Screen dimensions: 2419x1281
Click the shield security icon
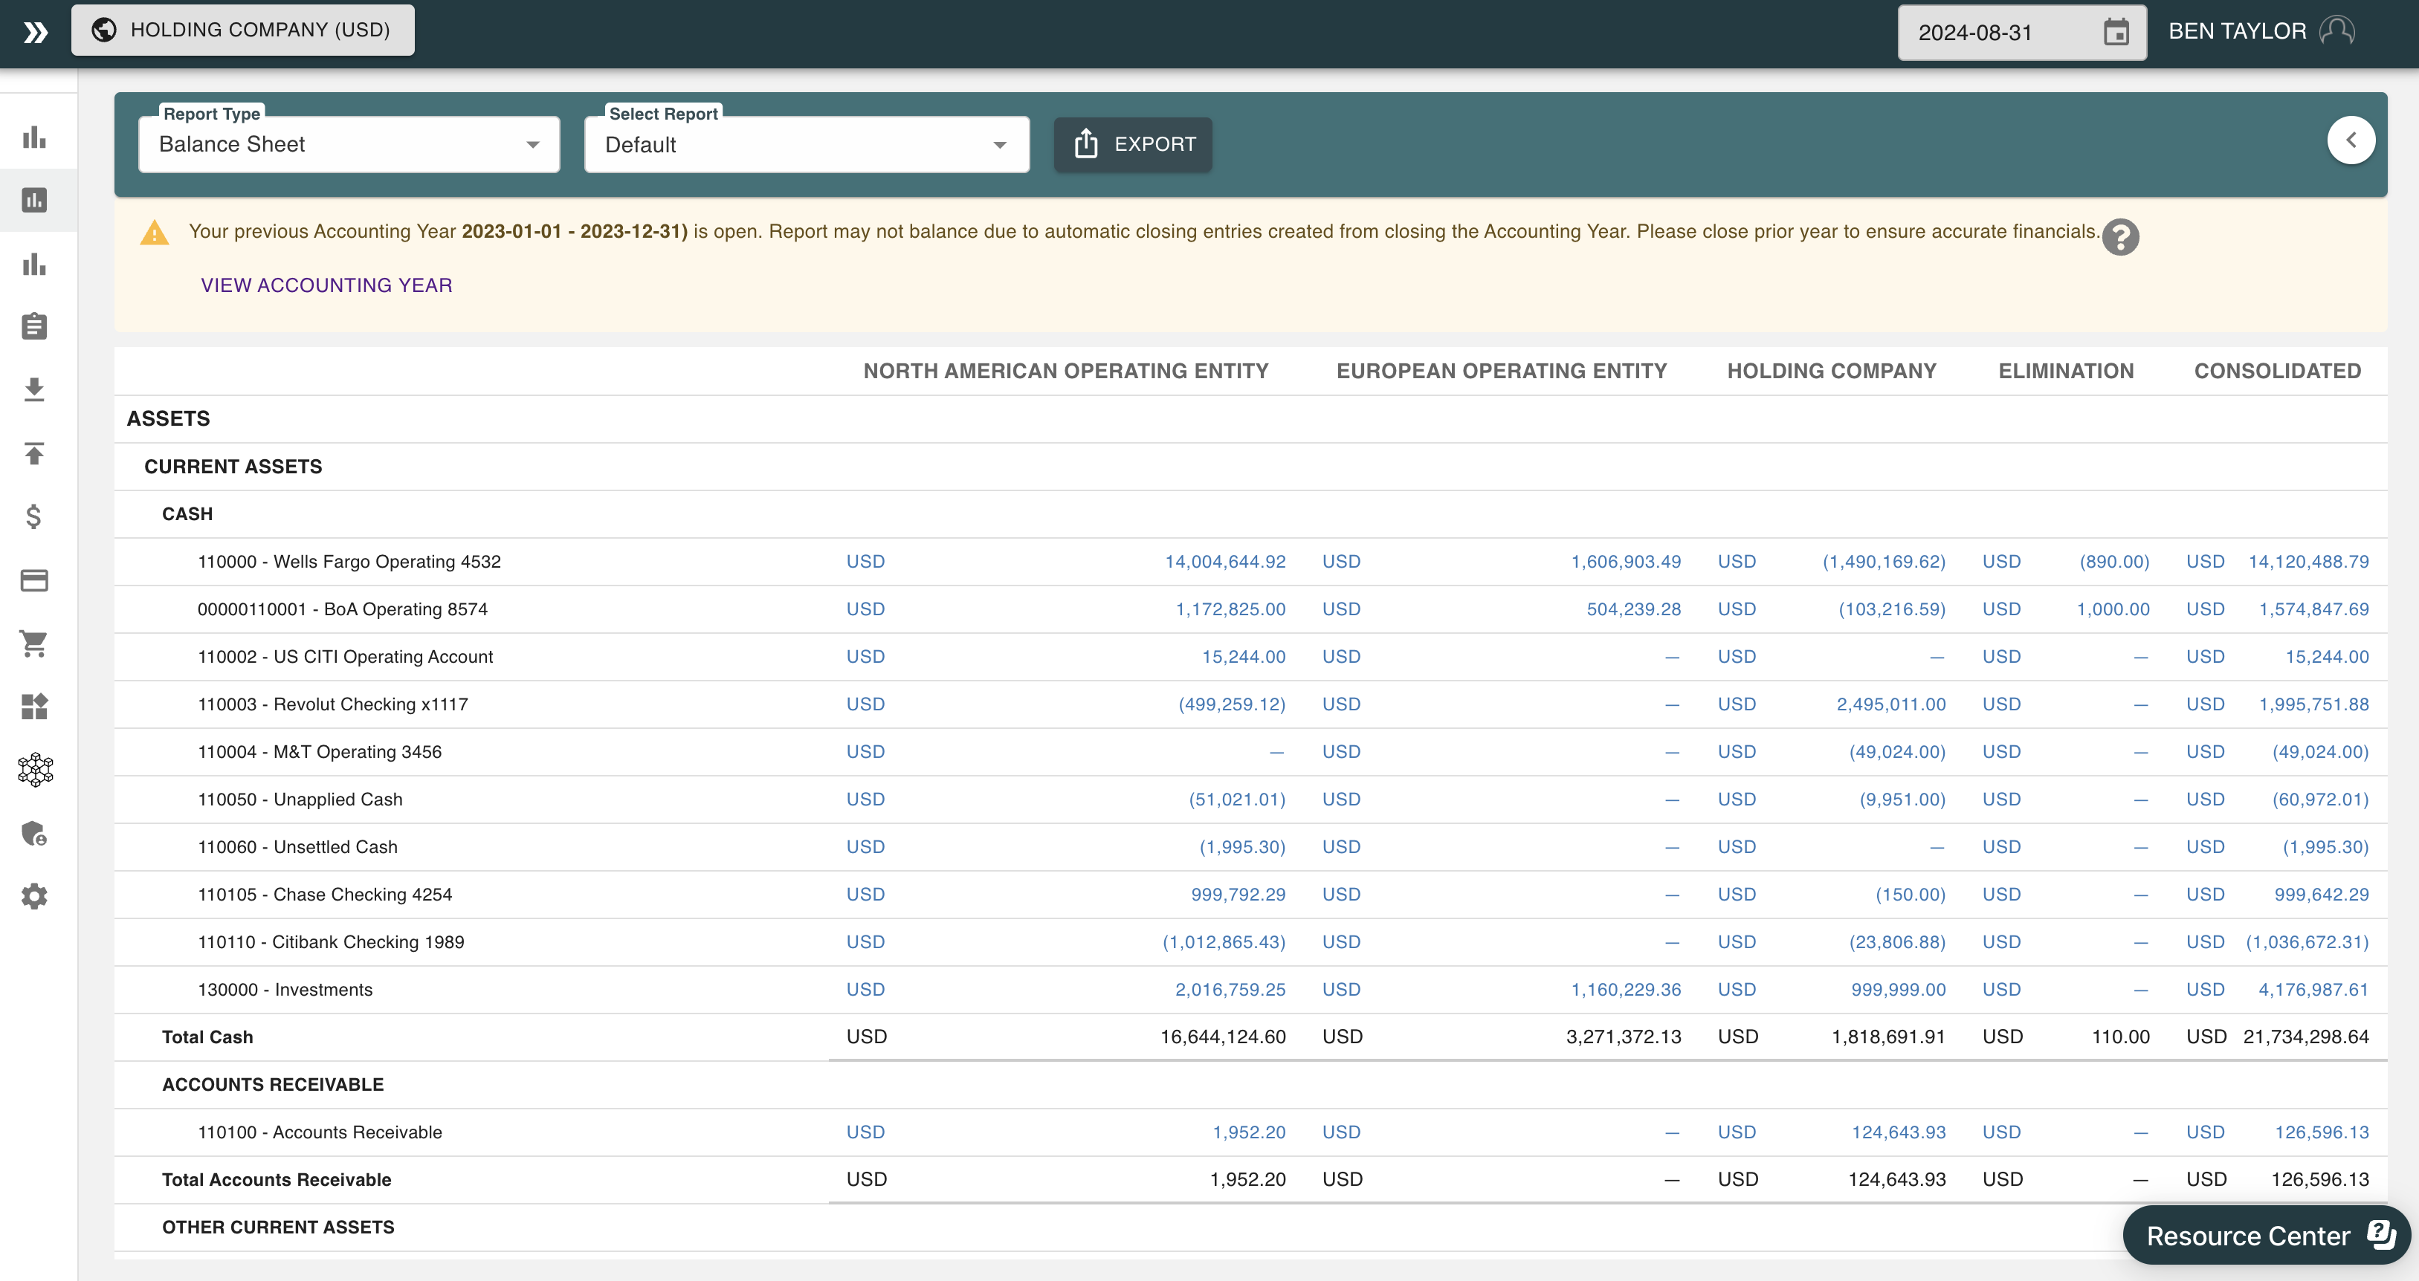35,834
